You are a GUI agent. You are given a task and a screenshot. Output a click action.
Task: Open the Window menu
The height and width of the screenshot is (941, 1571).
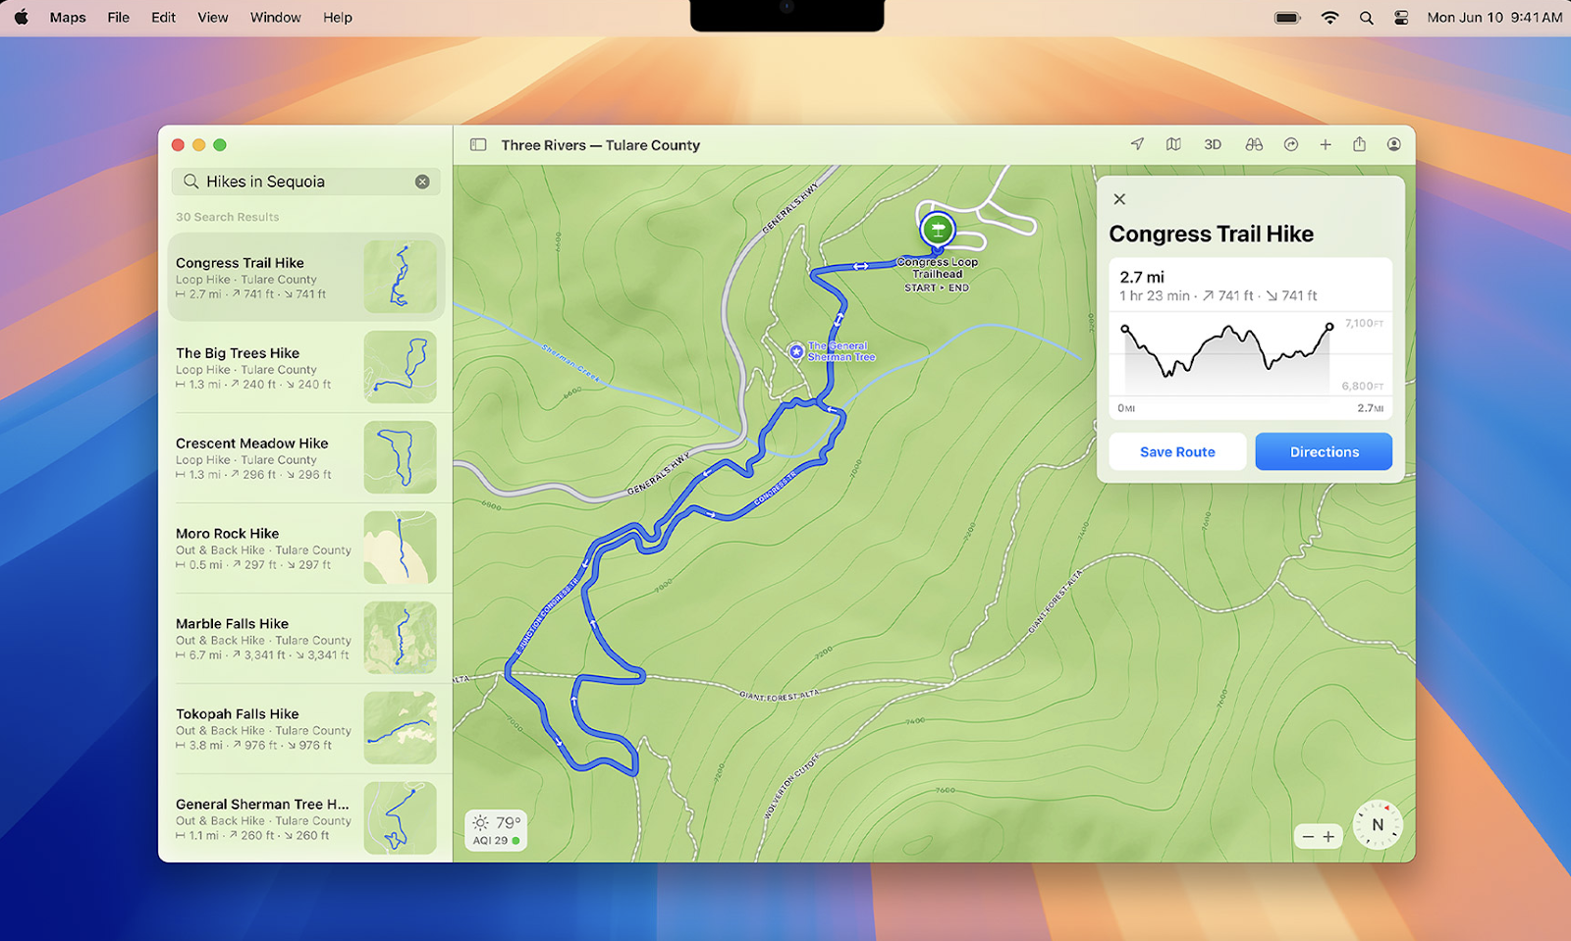tap(275, 18)
